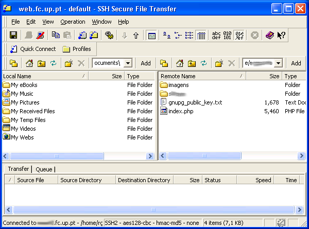Select Binary transfer mode 010 101
Viewport: 309px width, 229px height.
click(227, 36)
